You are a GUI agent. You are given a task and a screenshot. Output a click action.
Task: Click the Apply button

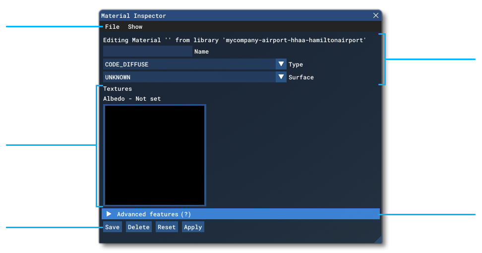[x=193, y=227]
